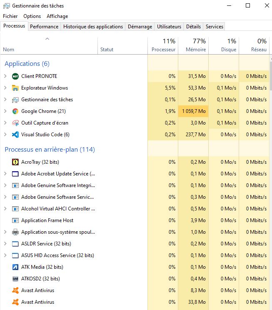Click the 237,7 Mo memory value
Image resolution: width=272 pixels, height=310 pixels.
(196, 135)
